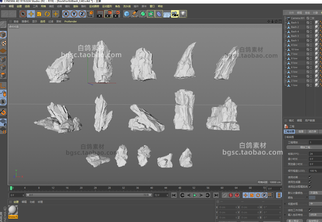Open the 摄像机 viewport menu
The height and width of the screenshot is (222, 322).
[25, 21]
